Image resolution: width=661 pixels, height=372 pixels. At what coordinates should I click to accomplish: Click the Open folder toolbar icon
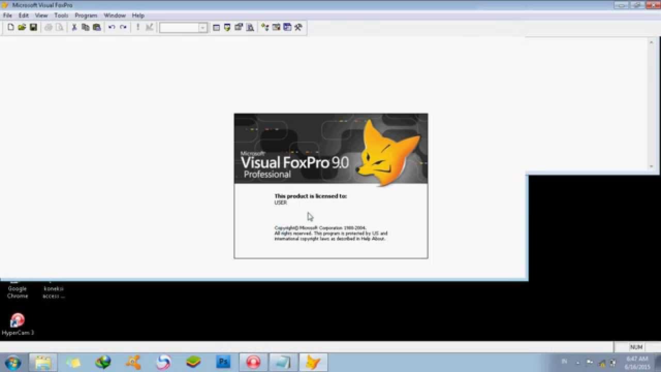(22, 27)
